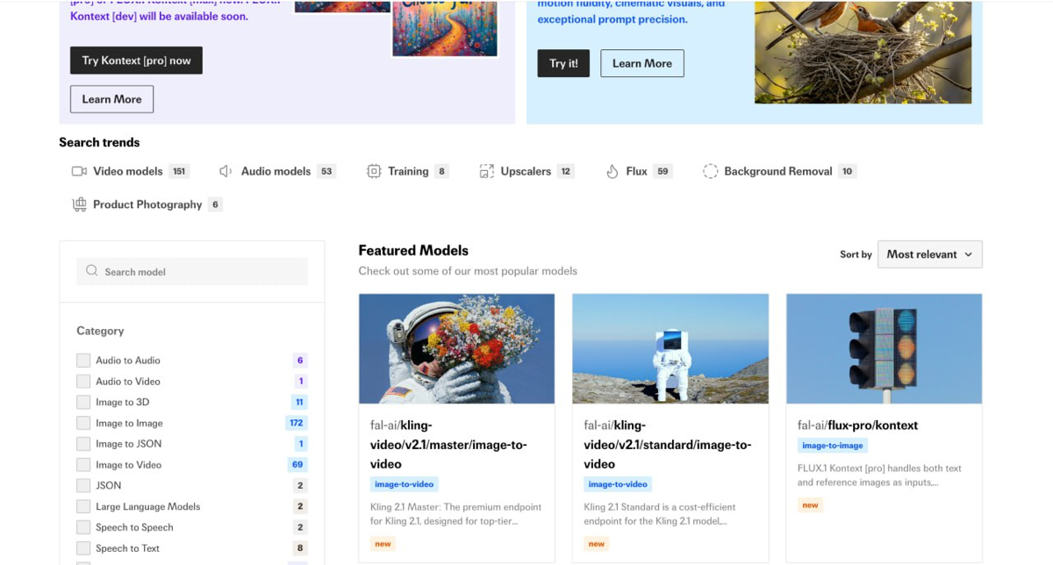This screenshot has width=1053, height=565.
Task: Select the Audio models search trend
Action: [277, 171]
